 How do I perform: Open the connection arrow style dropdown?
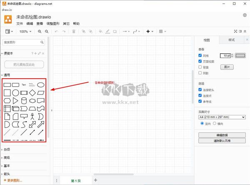126,31
